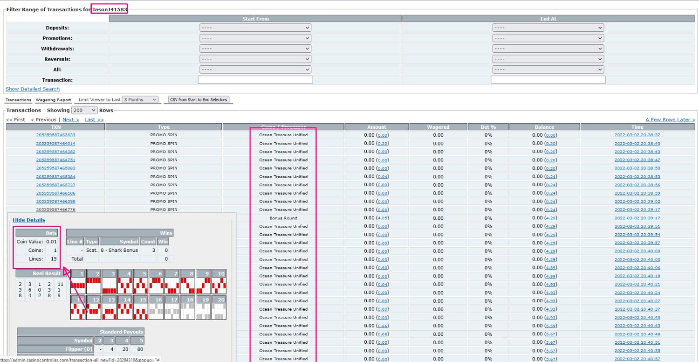Click CSV from Start to End Selectors button
Image resolution: width=699 pixels, height=362 pixels.
199,100
